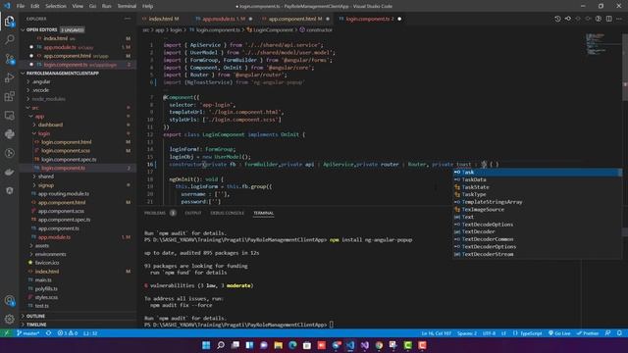Open the Docker whale icon view

[9, 173]
